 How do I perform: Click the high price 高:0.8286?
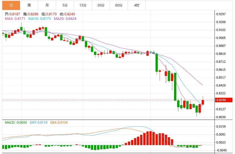point(31,14)
